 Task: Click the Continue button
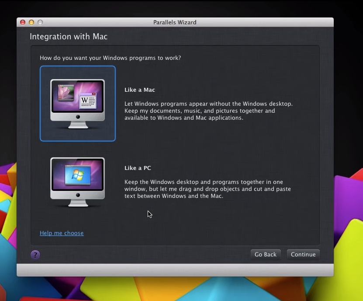(x=303, y=254)
